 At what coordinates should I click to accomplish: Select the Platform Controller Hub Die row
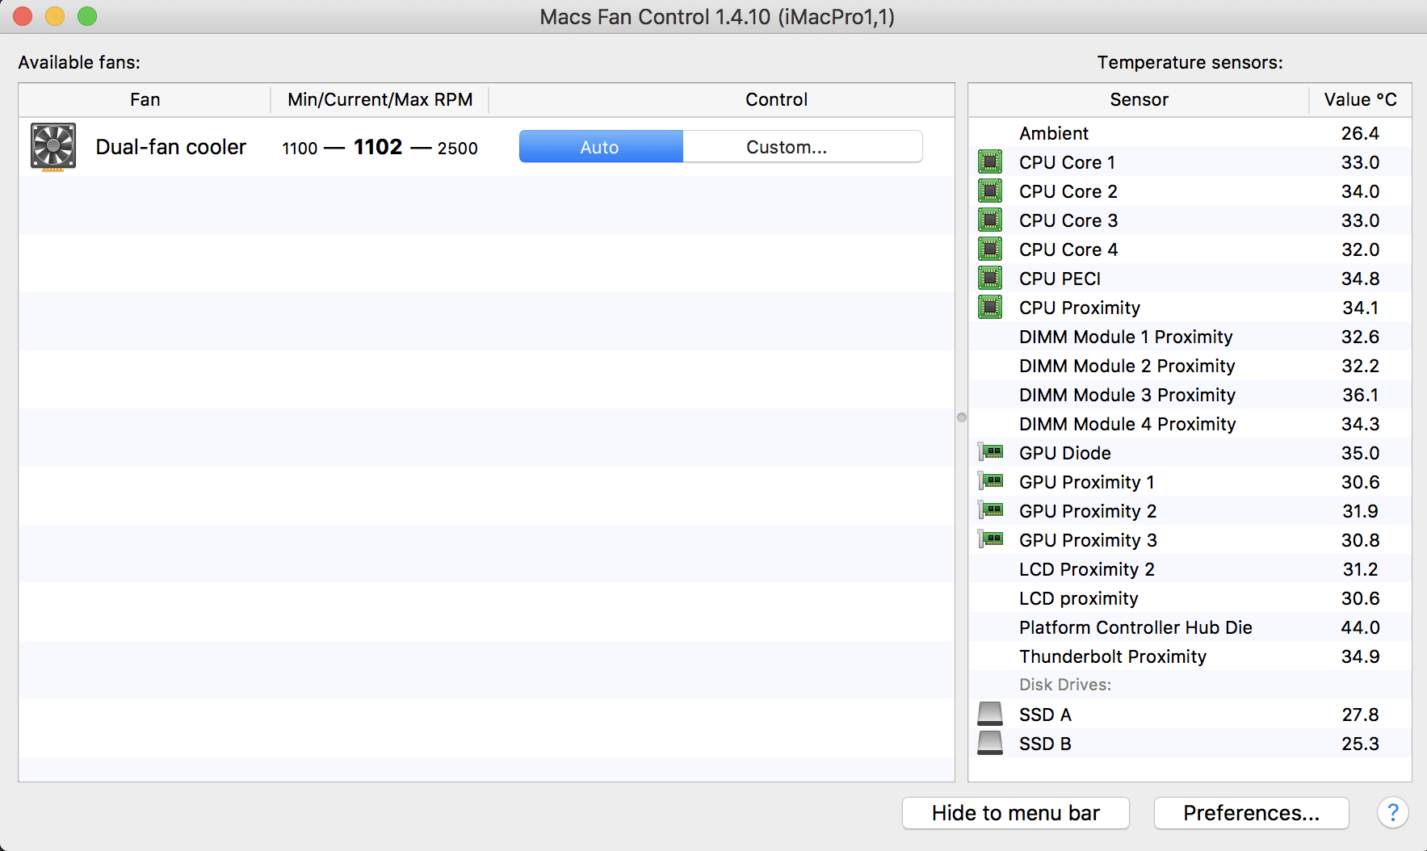pos(1135,627)
